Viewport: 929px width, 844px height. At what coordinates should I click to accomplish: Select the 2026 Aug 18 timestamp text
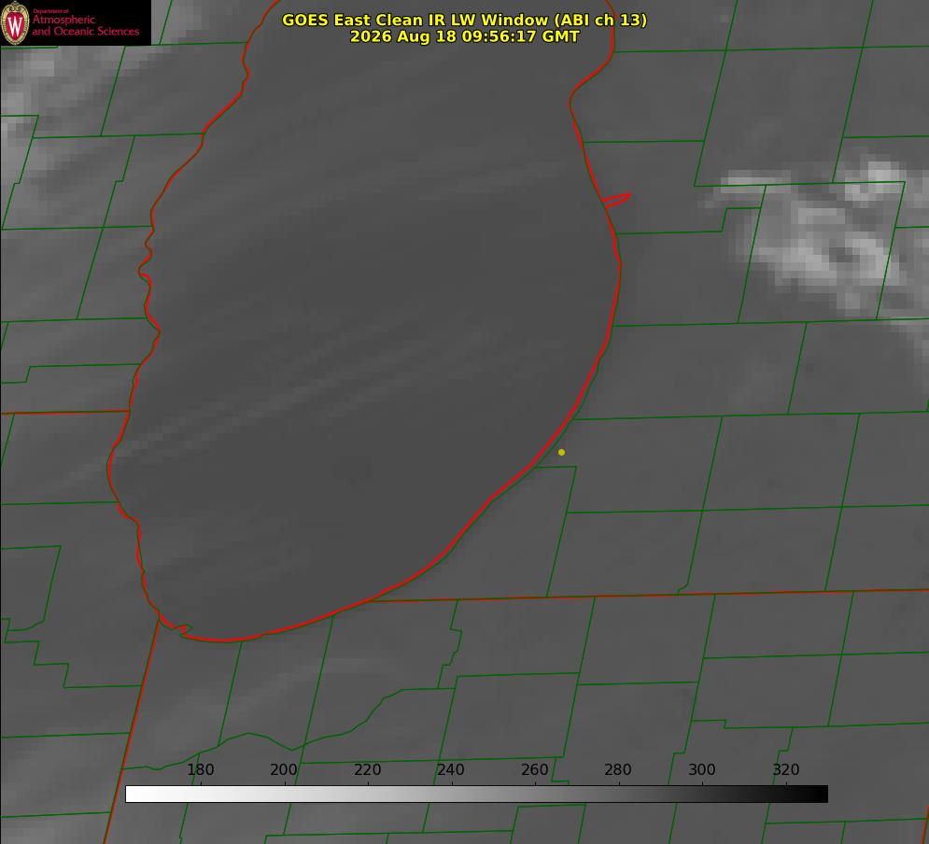coord(465,36)
